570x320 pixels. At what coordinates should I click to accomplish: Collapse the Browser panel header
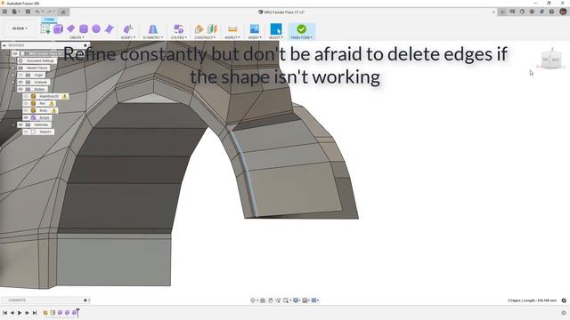(4, 45)
